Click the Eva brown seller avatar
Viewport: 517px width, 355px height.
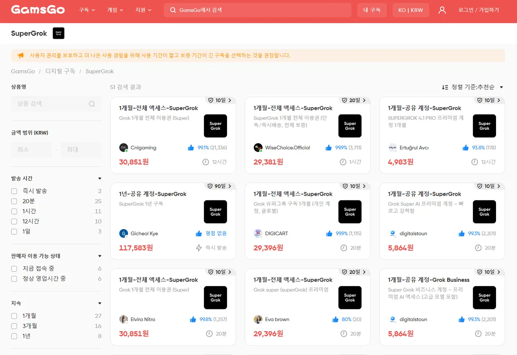(x=258, y=319)
